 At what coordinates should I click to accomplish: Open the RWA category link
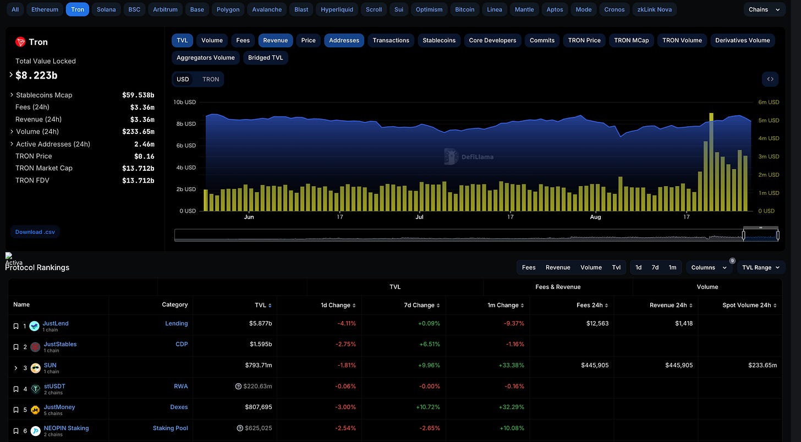pos(181,386)
